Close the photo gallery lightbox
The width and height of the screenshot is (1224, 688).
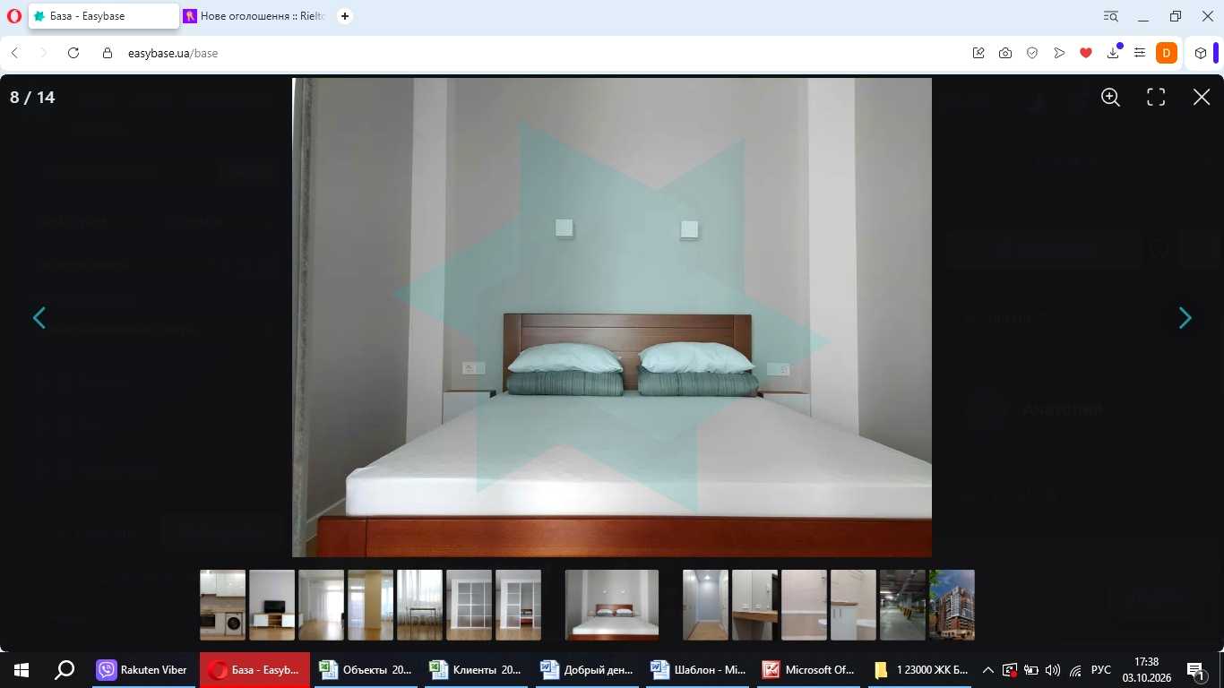coord(1202,98)
